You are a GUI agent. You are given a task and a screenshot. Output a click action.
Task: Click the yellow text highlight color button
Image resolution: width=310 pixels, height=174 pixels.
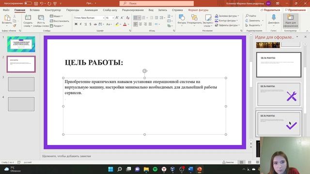point(117,24)
